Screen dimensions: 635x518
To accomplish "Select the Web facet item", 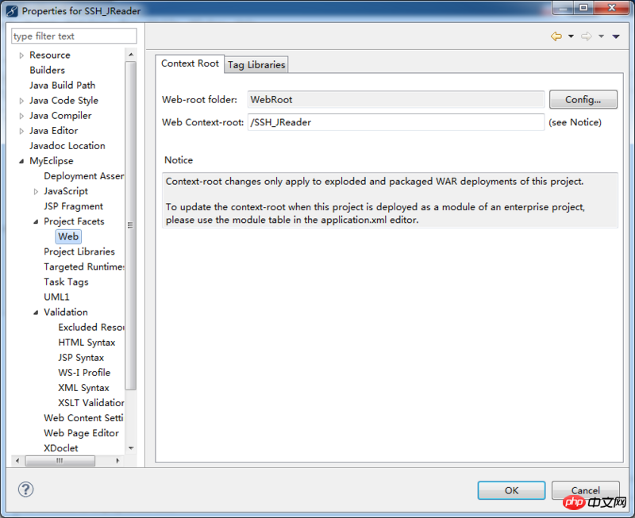I will (68, 236).
